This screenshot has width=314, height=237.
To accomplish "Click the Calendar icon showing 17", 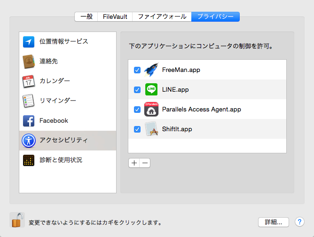I will [29, 81].
